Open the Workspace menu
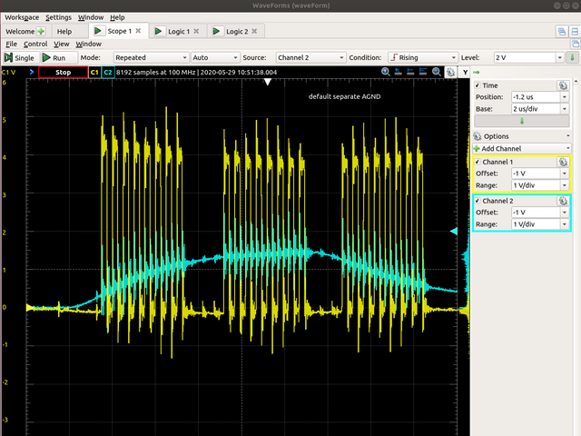 click(22, 17)
